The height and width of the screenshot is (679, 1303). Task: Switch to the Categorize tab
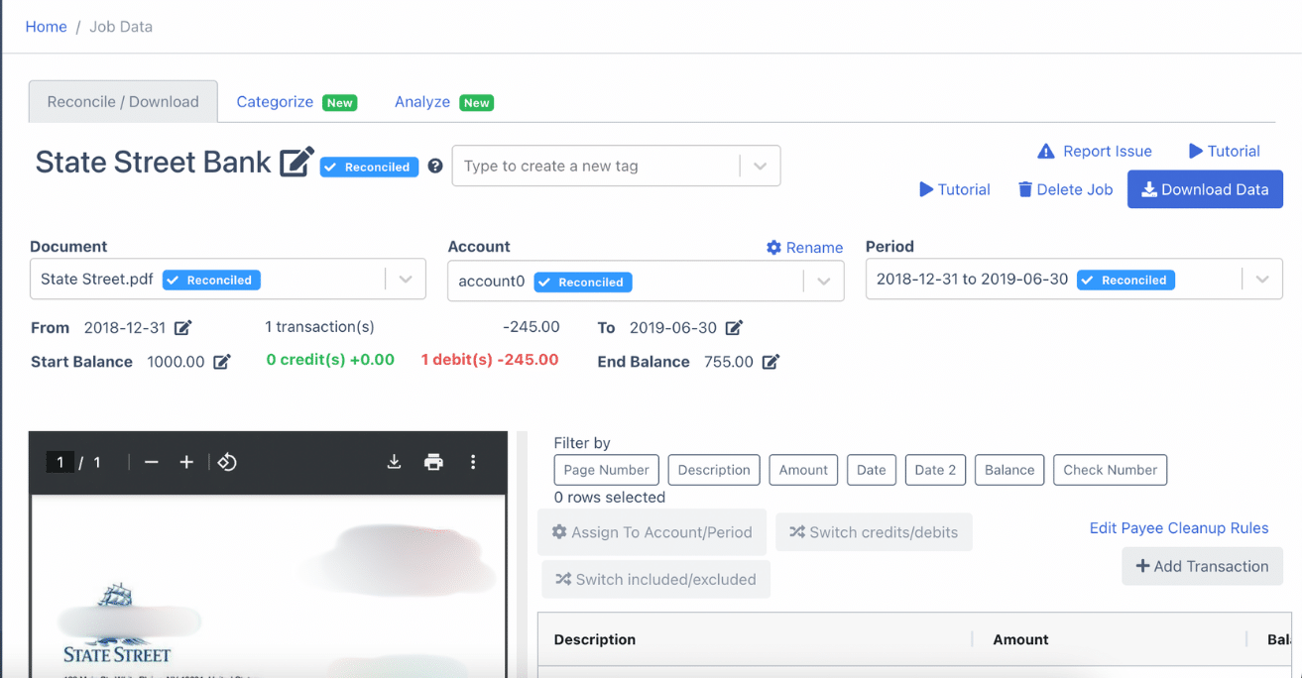[296, 102]
